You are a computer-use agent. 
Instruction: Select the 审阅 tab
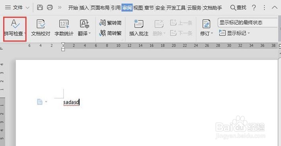tap(127, 8)
